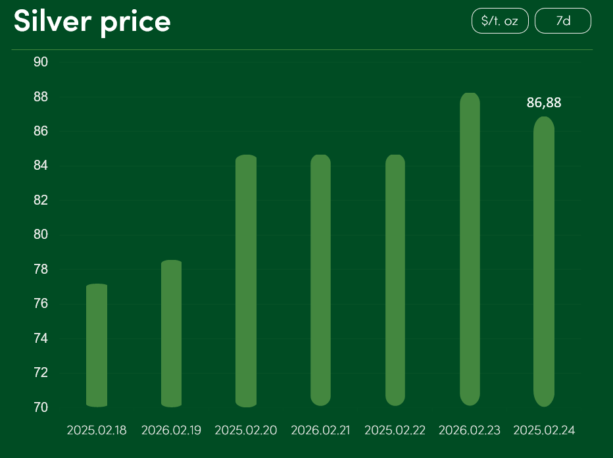The width and height of the screenshot is (613, 458).
Task: Select the 2026.02.21 date label
Action: coord(320,430)
